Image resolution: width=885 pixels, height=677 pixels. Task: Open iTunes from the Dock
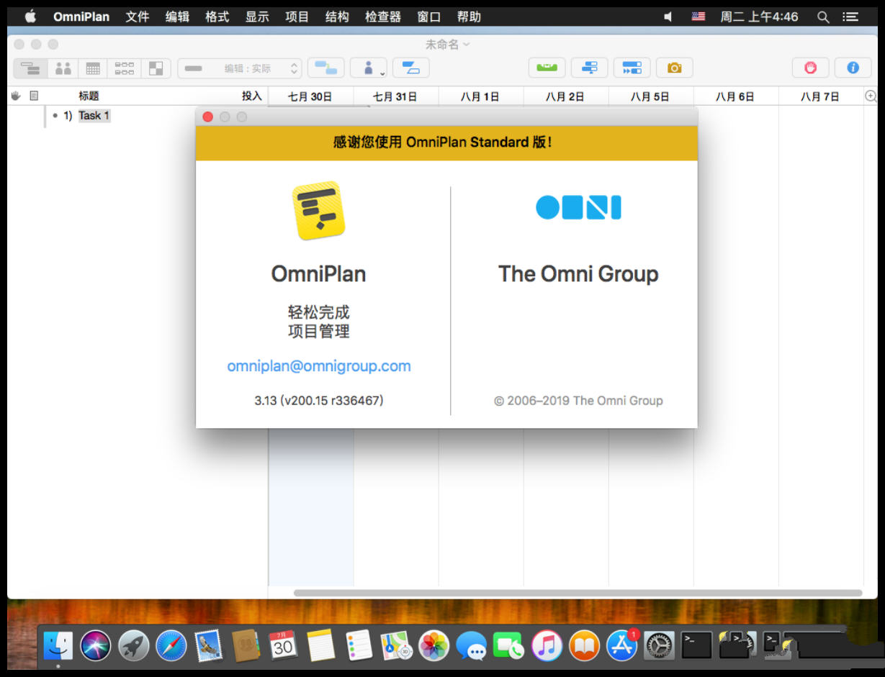click(547, 645)
